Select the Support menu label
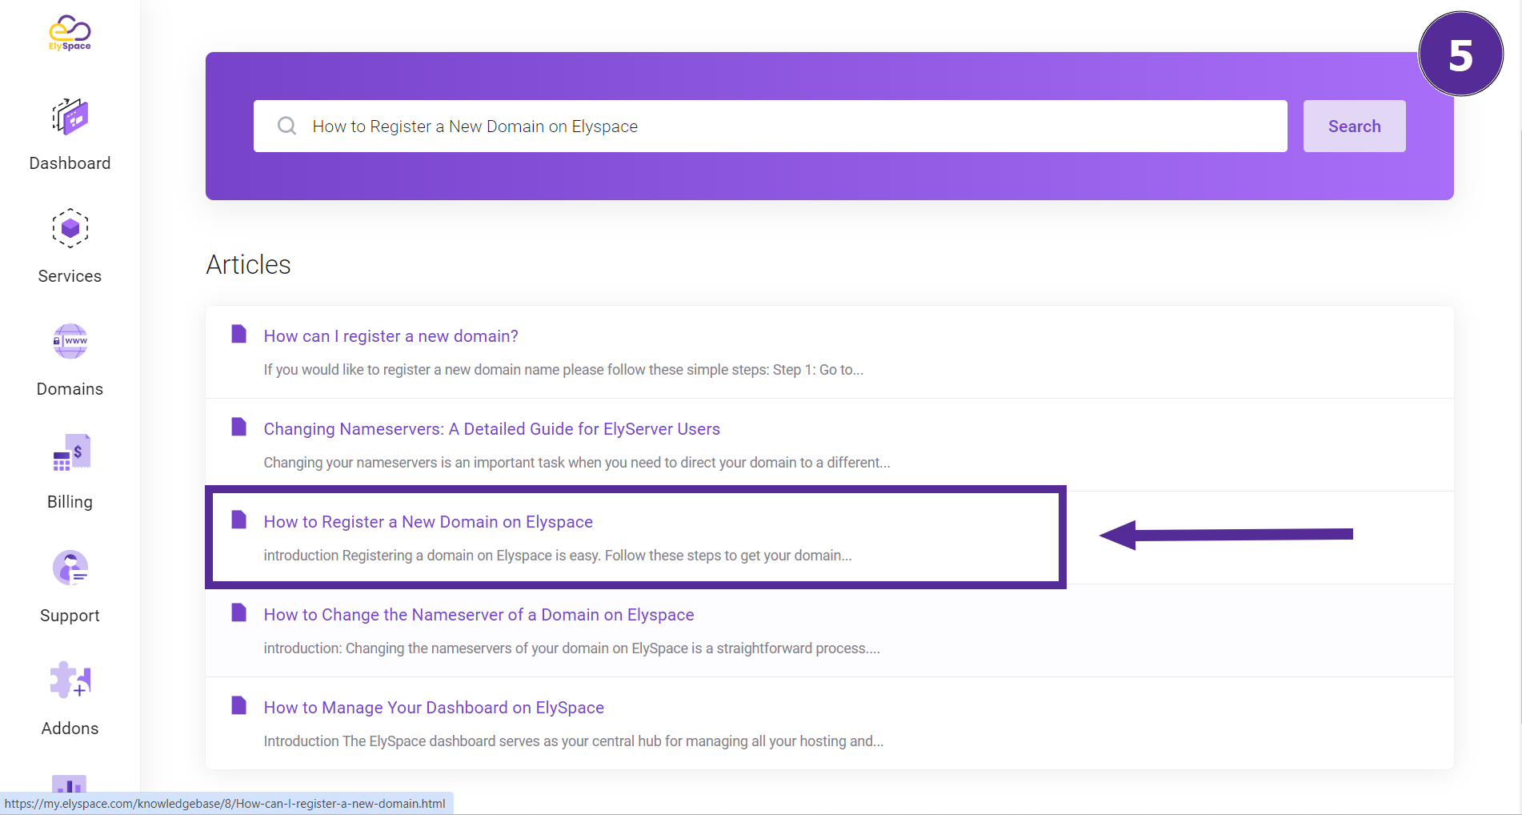 tap(70, 616)
